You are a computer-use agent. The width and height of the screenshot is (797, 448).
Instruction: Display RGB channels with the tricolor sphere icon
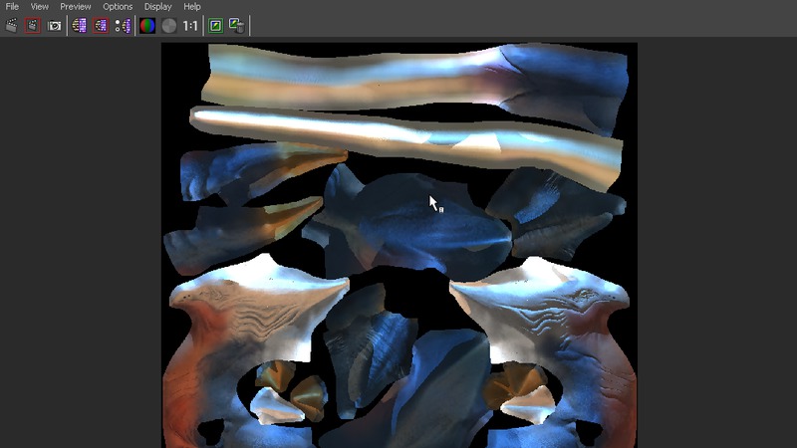click(147, 26)
